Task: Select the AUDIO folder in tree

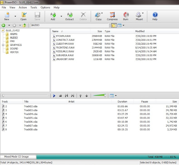Action: pyautogui.click(x=14, y=38)
